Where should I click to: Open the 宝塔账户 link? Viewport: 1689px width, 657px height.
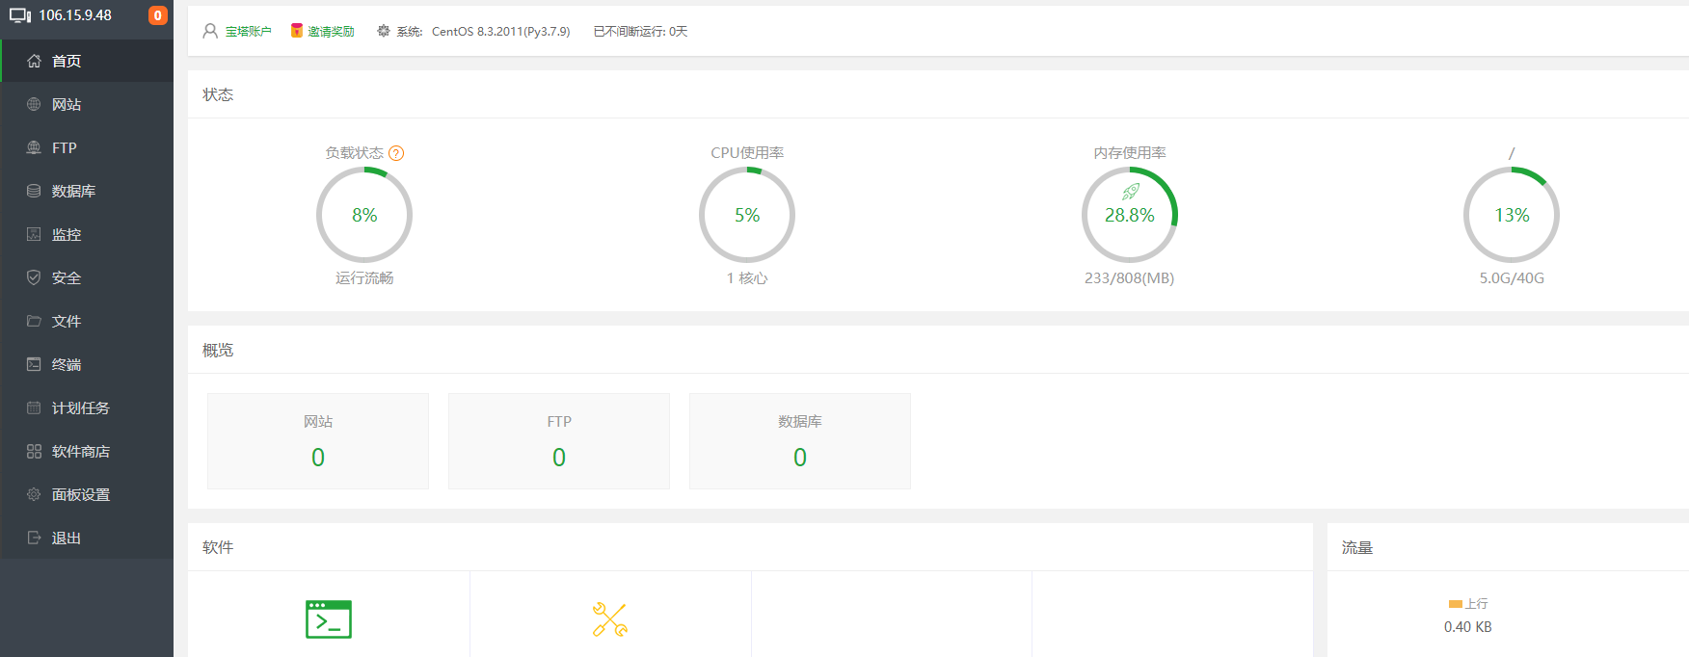[x=249, y=32]
